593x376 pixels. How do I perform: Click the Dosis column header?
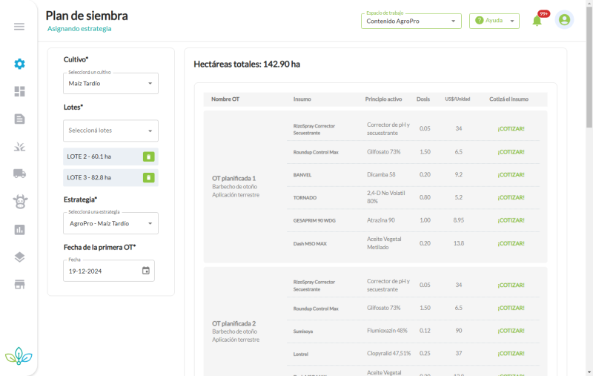423,99
